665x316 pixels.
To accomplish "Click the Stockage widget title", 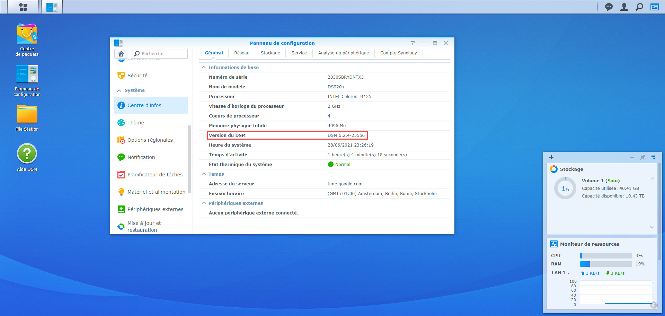I will (x=571, y=169).
